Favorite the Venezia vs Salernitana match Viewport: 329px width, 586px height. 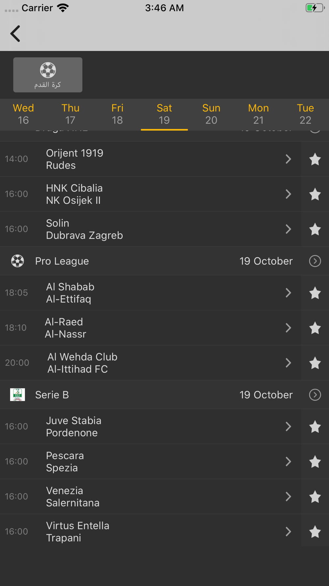coord(315,497)
